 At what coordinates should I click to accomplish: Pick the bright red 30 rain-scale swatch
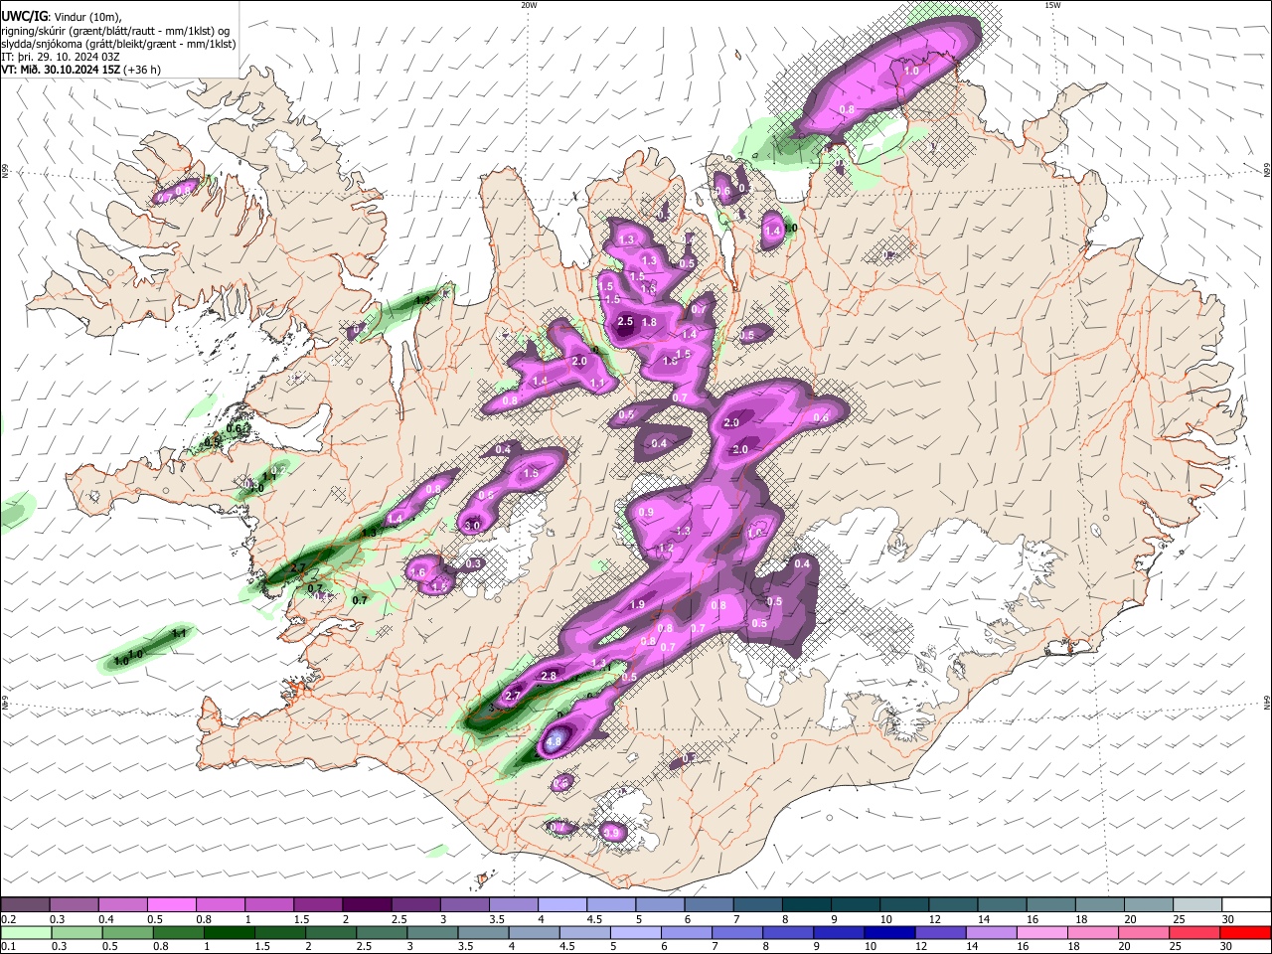1245,933
